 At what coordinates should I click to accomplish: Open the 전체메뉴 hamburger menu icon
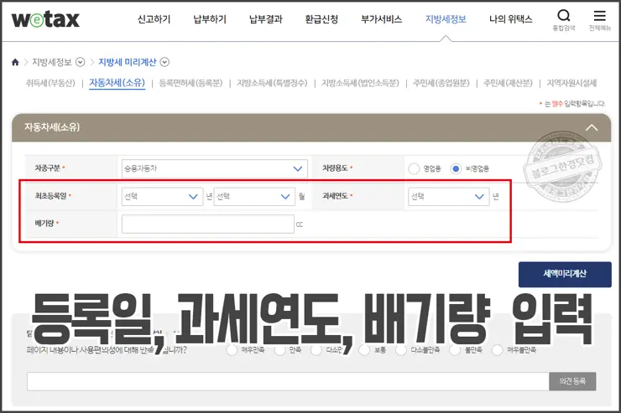point(600,16)
